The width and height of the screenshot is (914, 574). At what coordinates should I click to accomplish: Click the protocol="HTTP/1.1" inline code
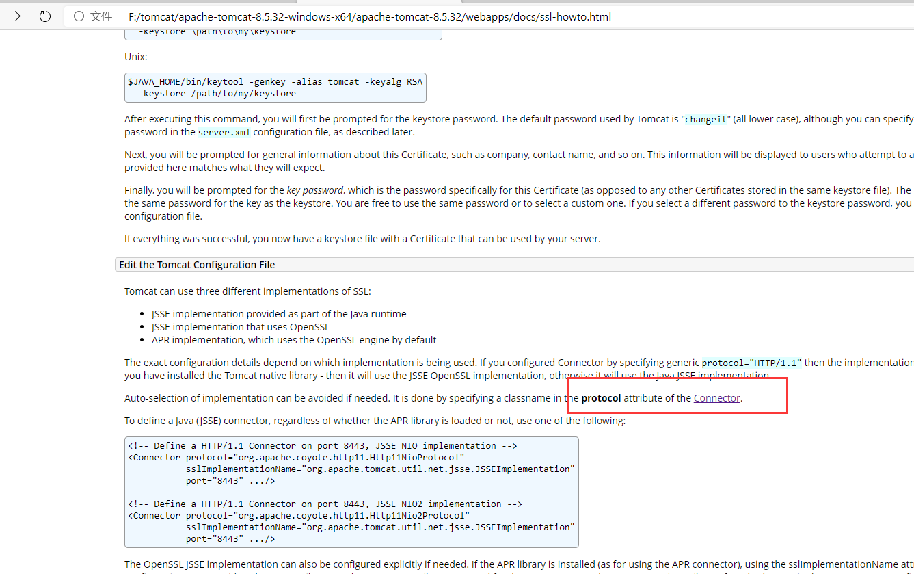pyautogui.click(x=751, y=363)
